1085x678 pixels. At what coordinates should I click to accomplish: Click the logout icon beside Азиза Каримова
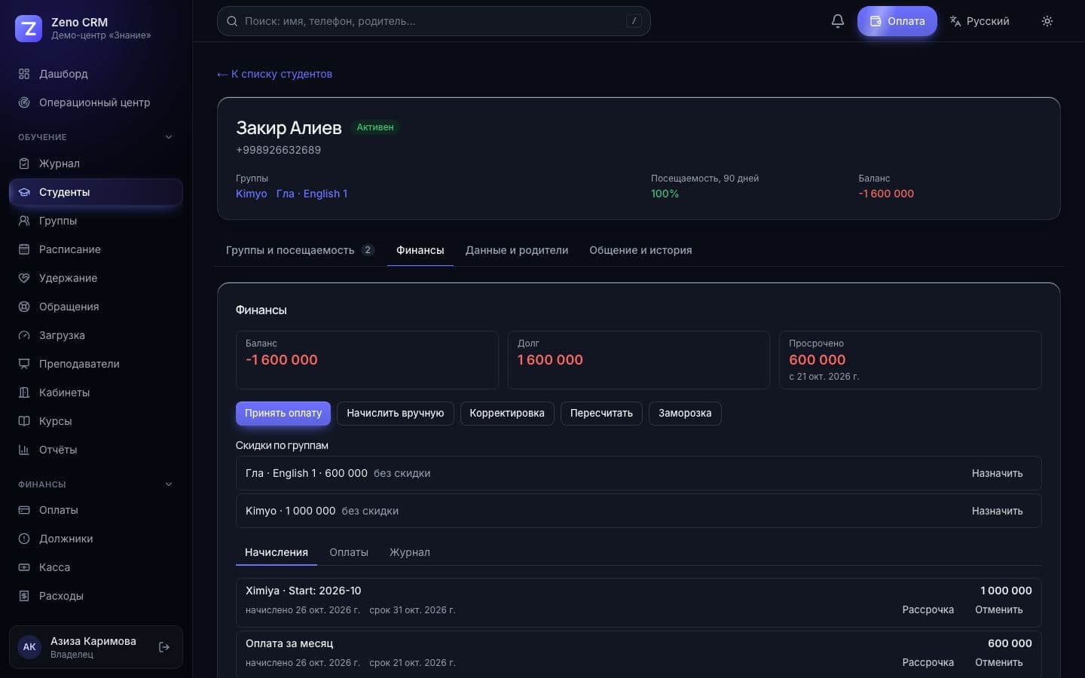pos(164,647)
